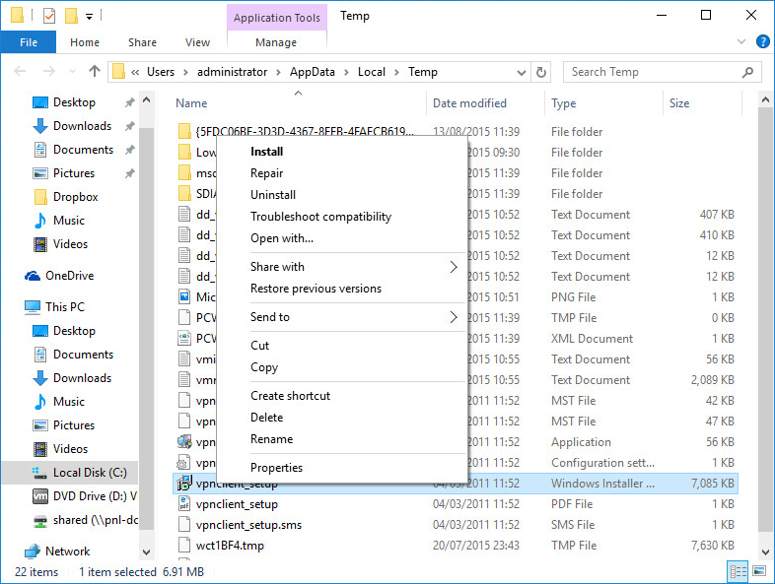Viewport: 775px width, 584px height.
Task: Select Copy from the context menu
Action: [264, 367]
